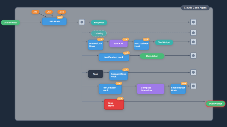Click the green User Action node
The height and width of the screenshot is (127, 227).
[x=152, y=56]
